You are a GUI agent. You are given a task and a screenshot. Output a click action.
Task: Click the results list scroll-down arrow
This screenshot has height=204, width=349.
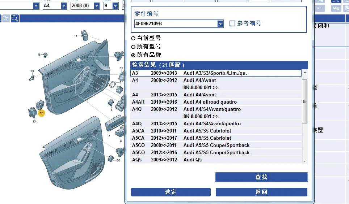click(305, 161)
